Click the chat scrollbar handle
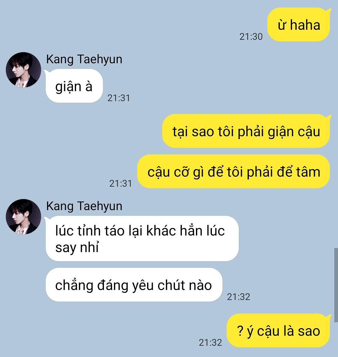 [x=336, y=285]
